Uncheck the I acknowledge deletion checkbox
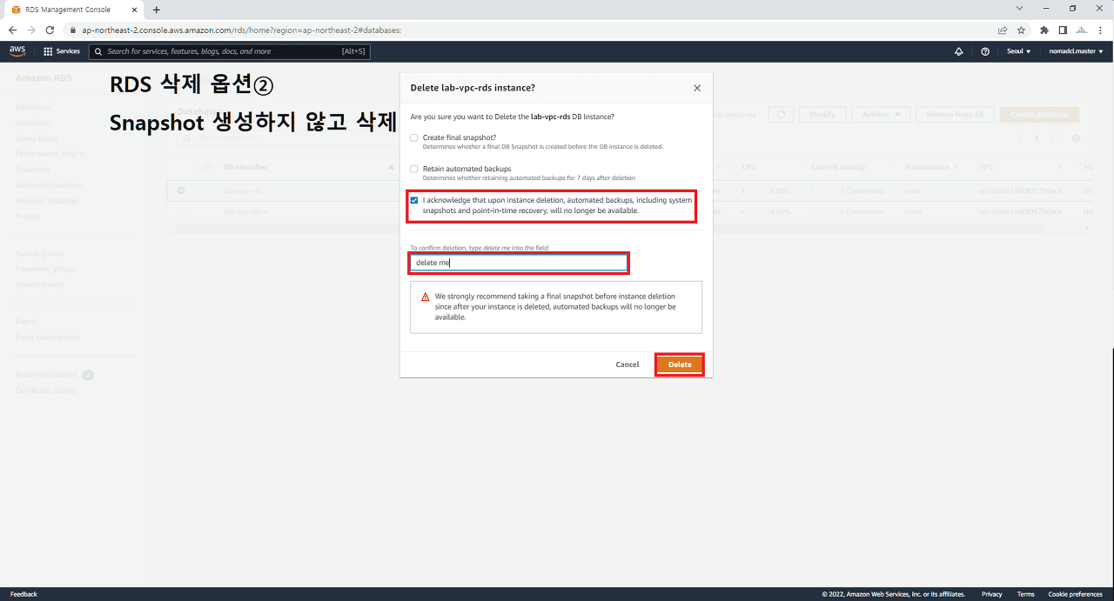This screenshot has width=1114, height=601. (x=414, y=200)
